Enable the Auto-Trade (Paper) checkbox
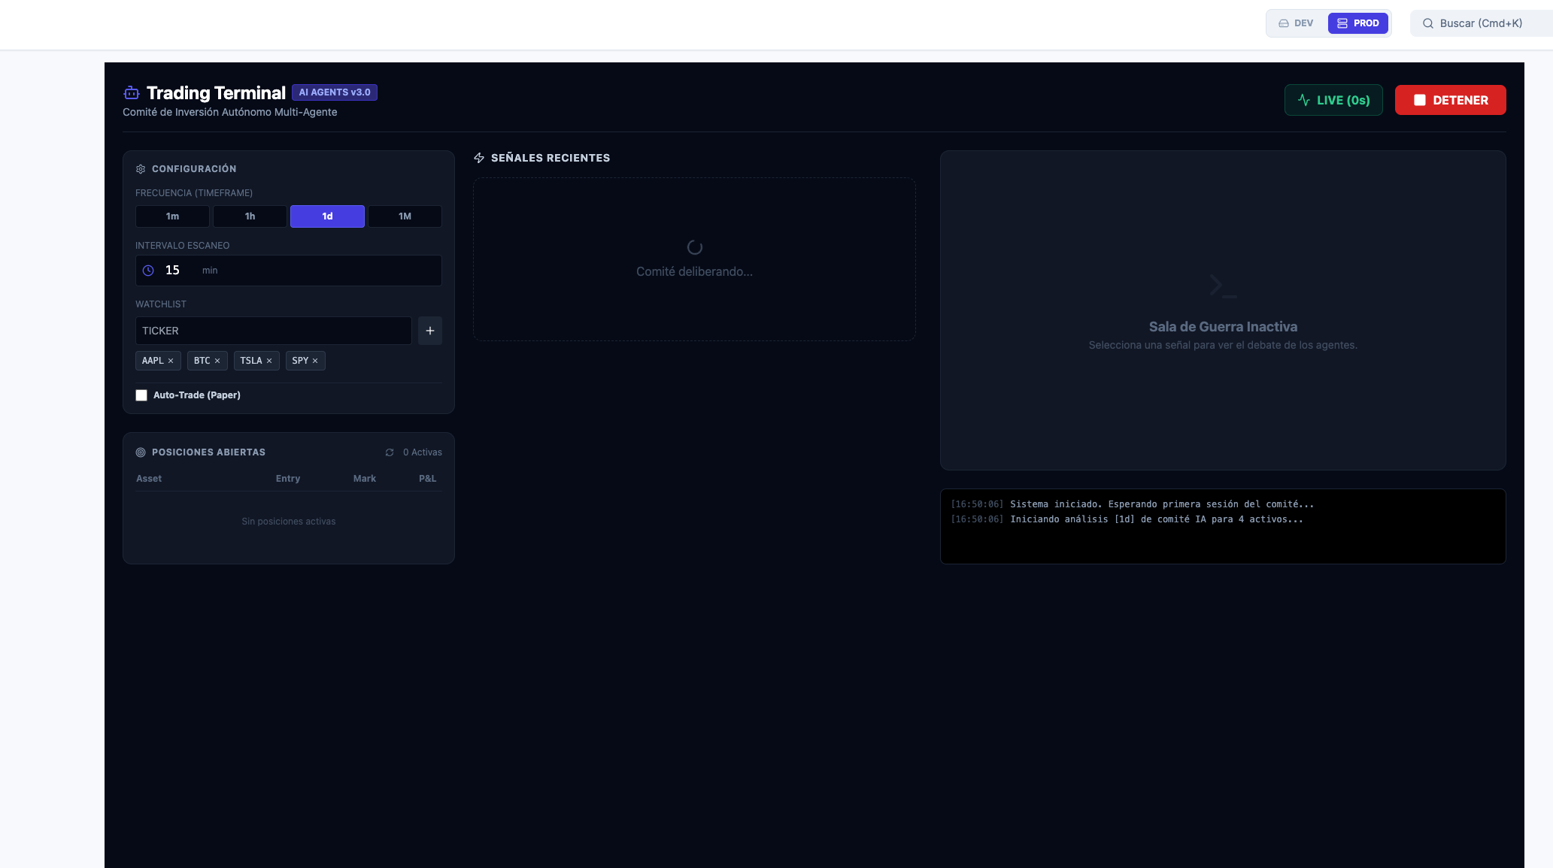 141,395
